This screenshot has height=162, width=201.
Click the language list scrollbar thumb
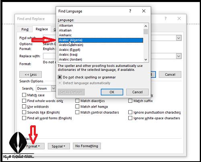146,31
